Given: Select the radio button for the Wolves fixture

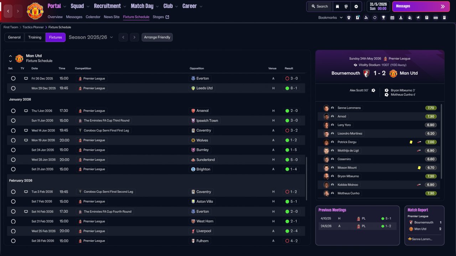Looking at the screenshot, I should [13, 140].
